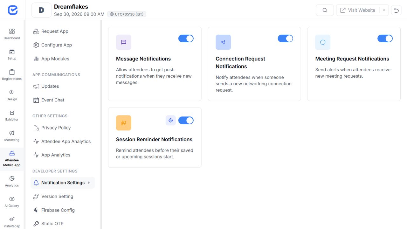Click the Meeting Request card circle icon
This screenshot has width=407, height=229.
coord(323,42)
